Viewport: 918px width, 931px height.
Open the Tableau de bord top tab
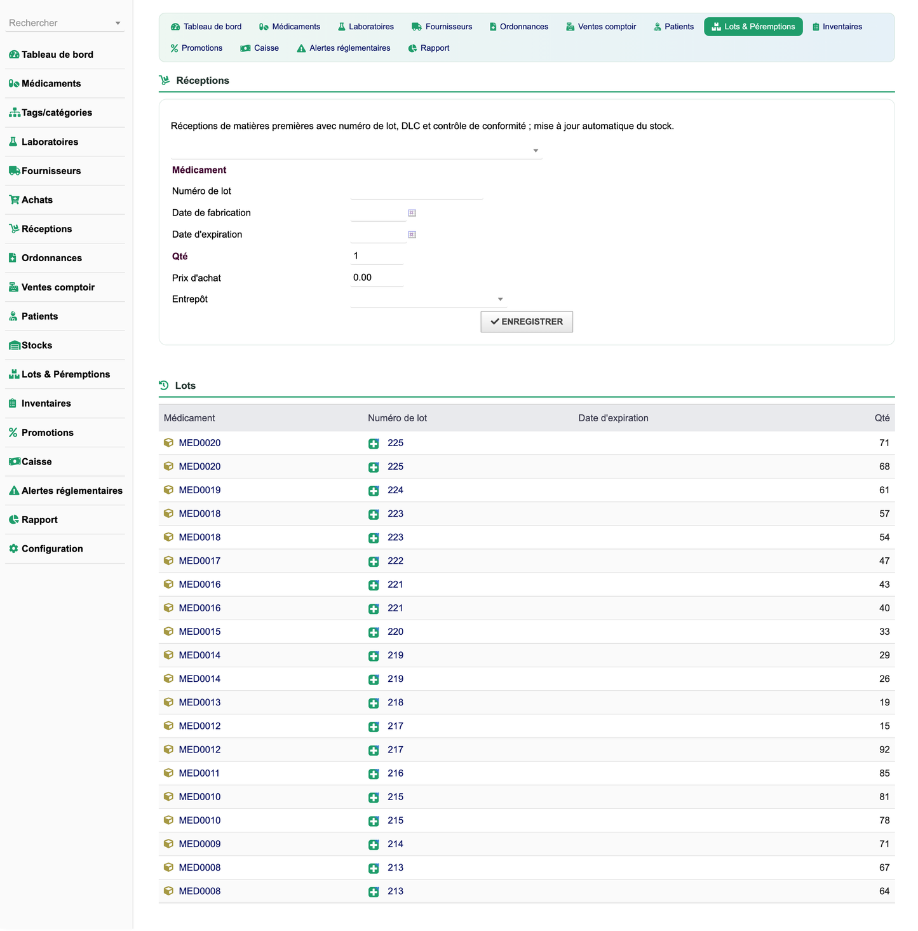206,27
